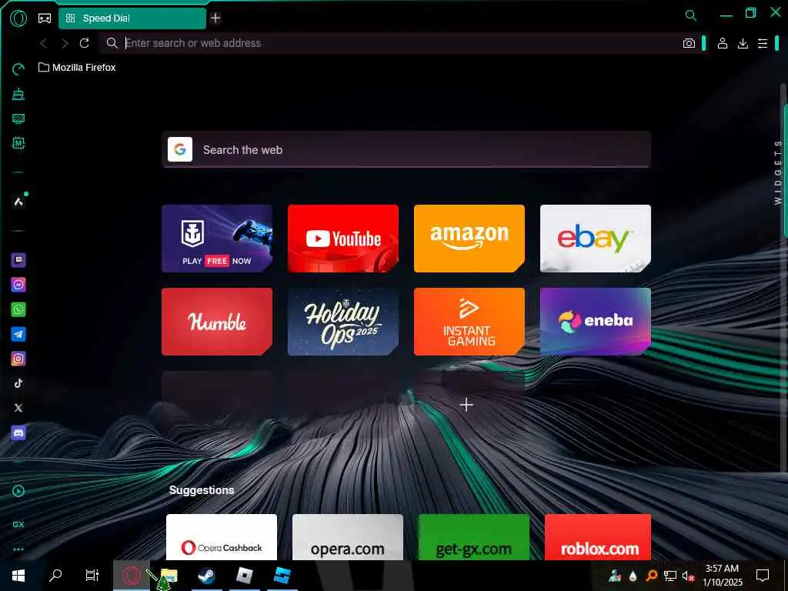Viewport: 788px width, 591px height.
Task: Open the get-gx.com suggestion
Action: (x=474, y=536)
